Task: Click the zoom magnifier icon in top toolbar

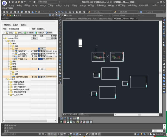Action: click(x=59, y=12)
